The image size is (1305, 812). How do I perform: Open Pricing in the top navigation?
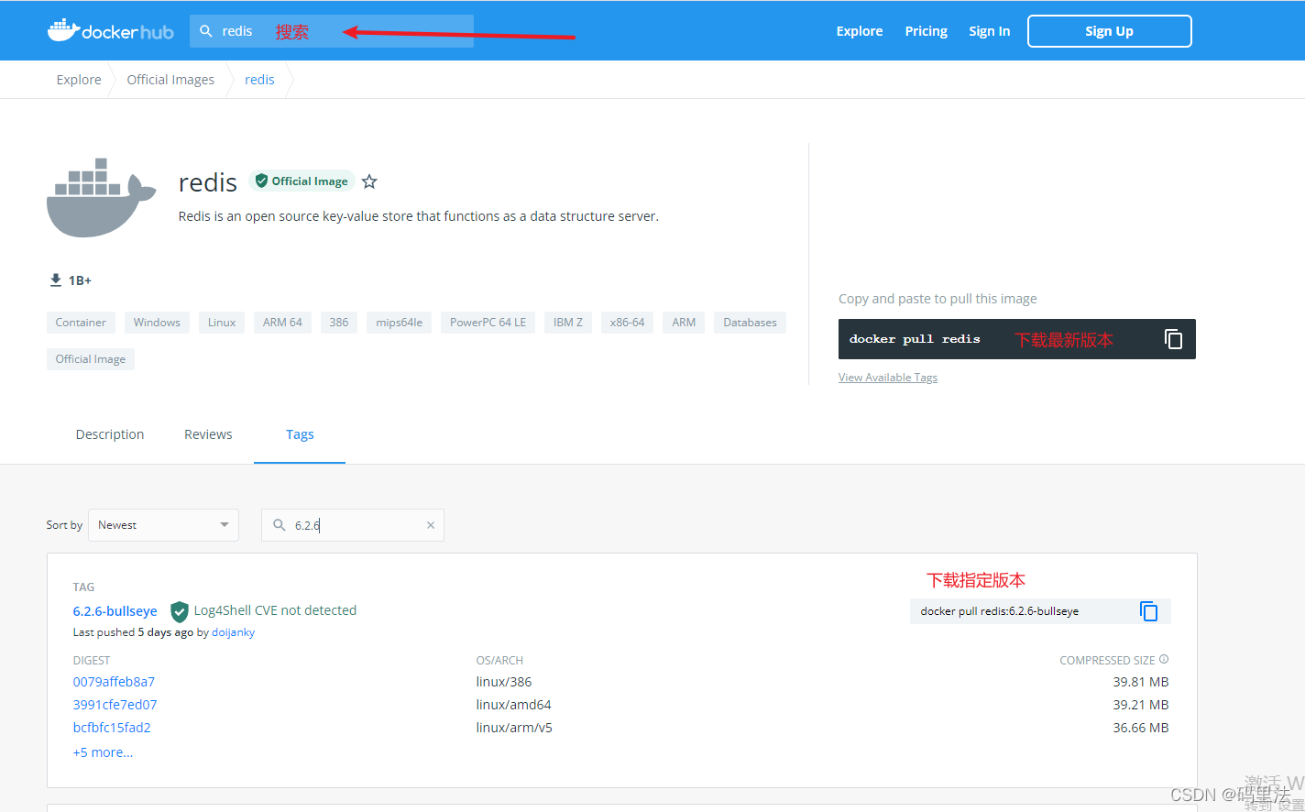pyautogui.click(x=927, y=31)
